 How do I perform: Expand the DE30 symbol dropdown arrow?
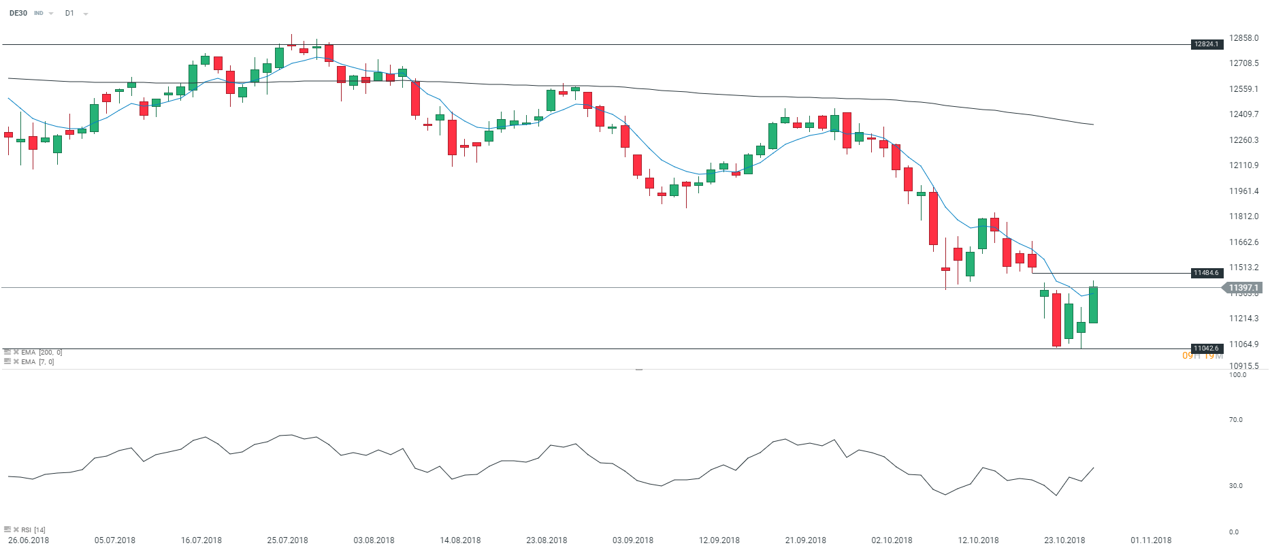click(51, 14)
